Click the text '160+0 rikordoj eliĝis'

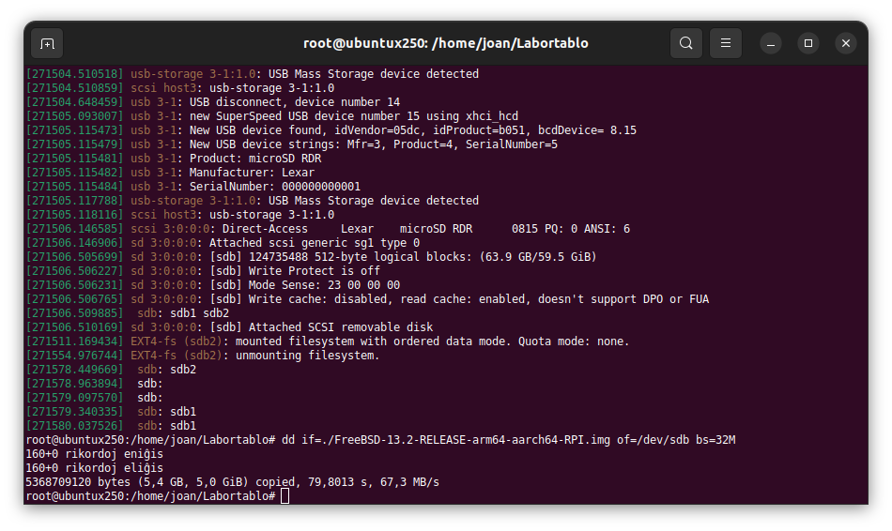(95, 468)
